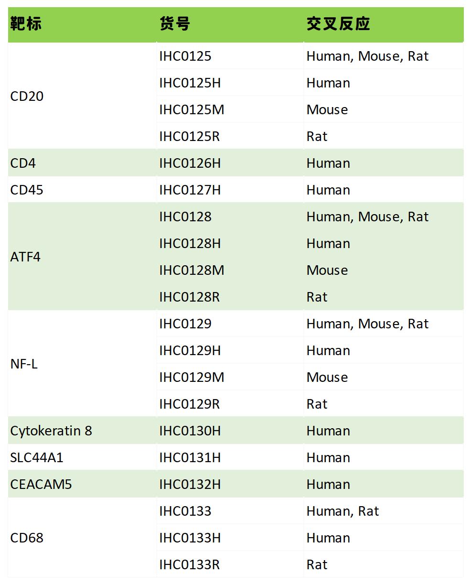This screenshot has width=471, height=585.
Task: Click the "Human, Rat" reactivity cell
Action: tap(343, 511)
